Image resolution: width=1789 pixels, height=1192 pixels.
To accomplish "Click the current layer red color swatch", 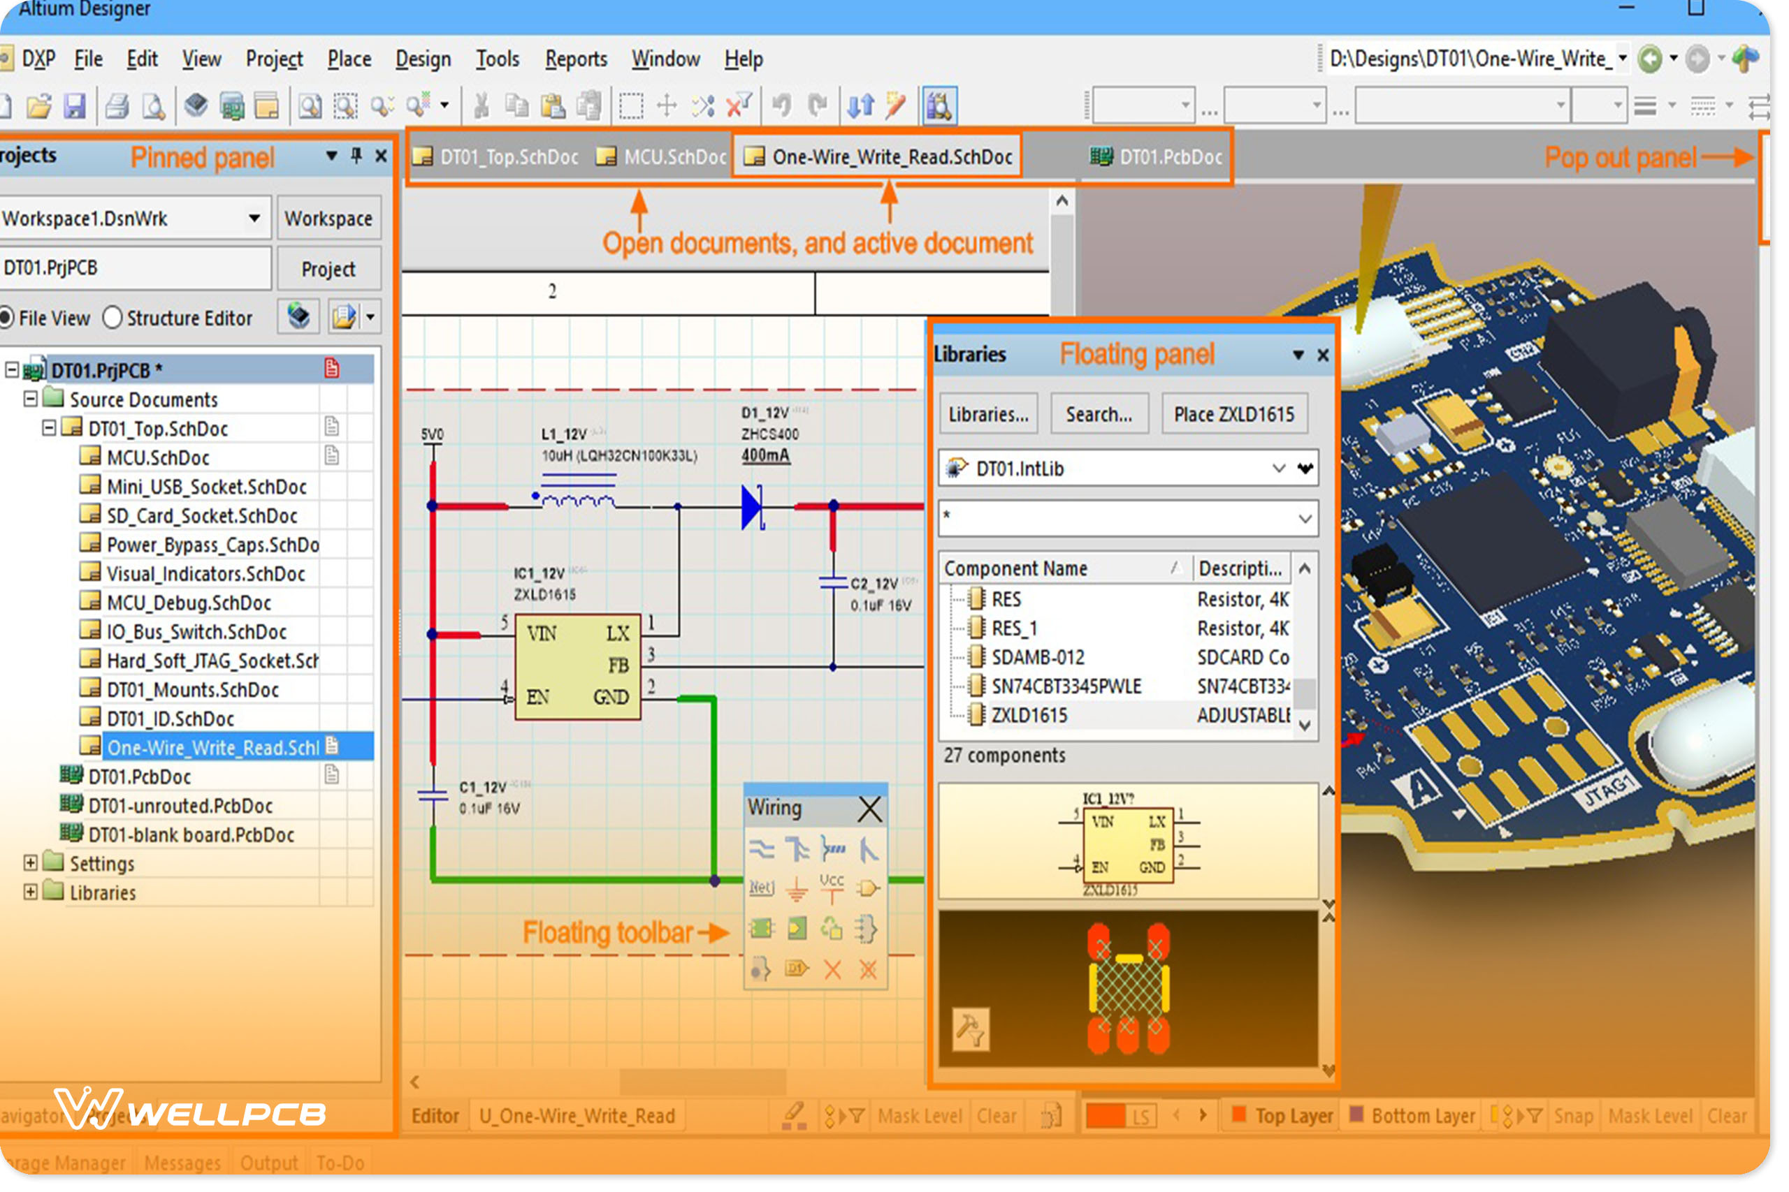I will pos(1107,1117).
